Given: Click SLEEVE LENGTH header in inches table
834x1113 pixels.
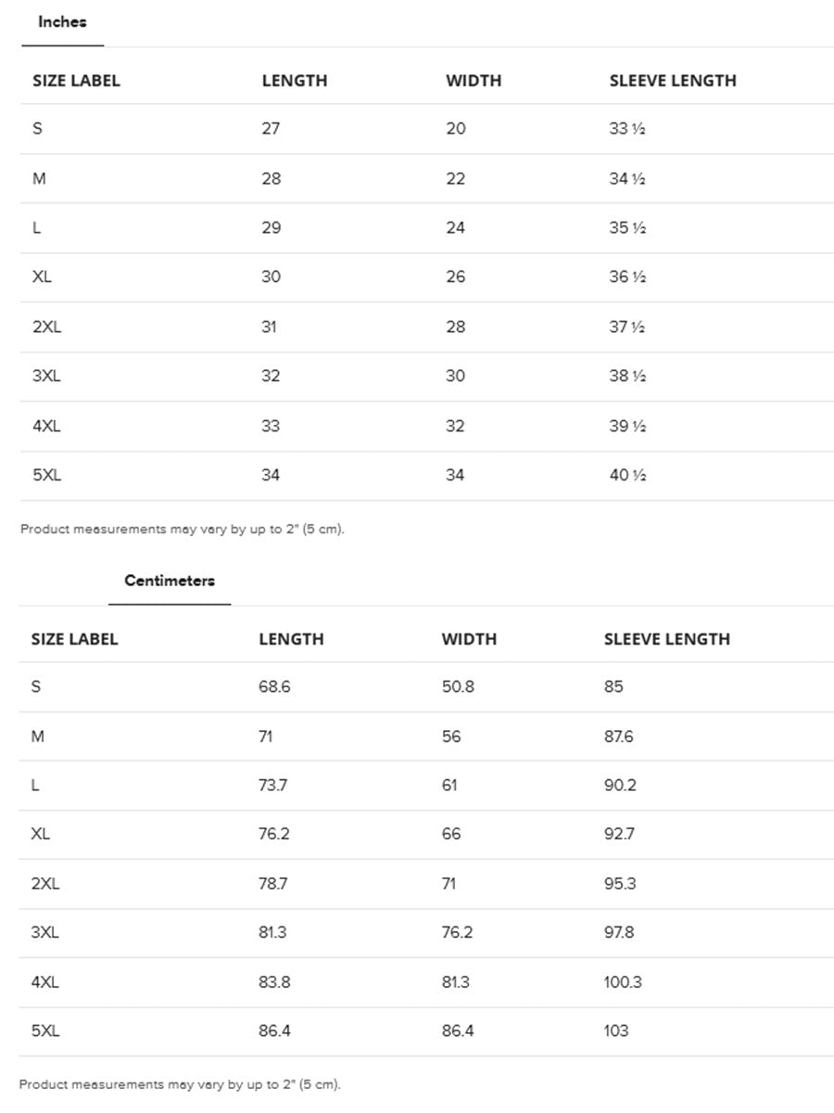Looking at the screenshot, I should pyautogui.click(x=673, y=81).
